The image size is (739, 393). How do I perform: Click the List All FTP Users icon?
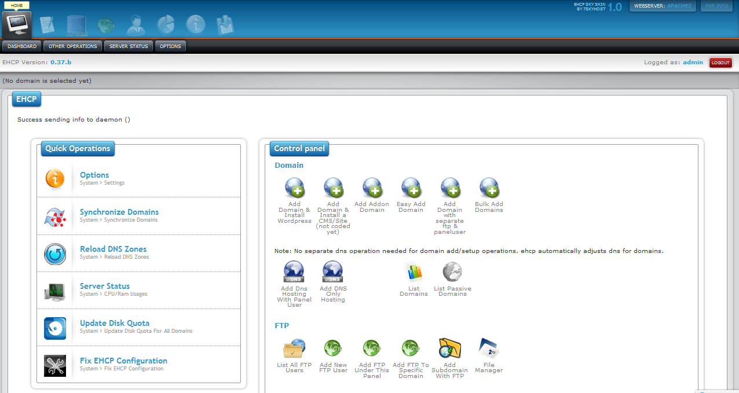pos(294,349)
